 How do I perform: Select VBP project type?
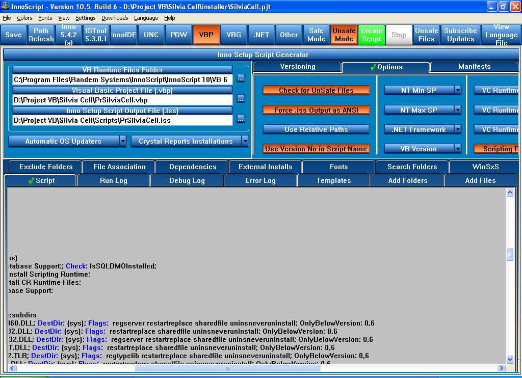pyautogui.click(x=206, y=35)
